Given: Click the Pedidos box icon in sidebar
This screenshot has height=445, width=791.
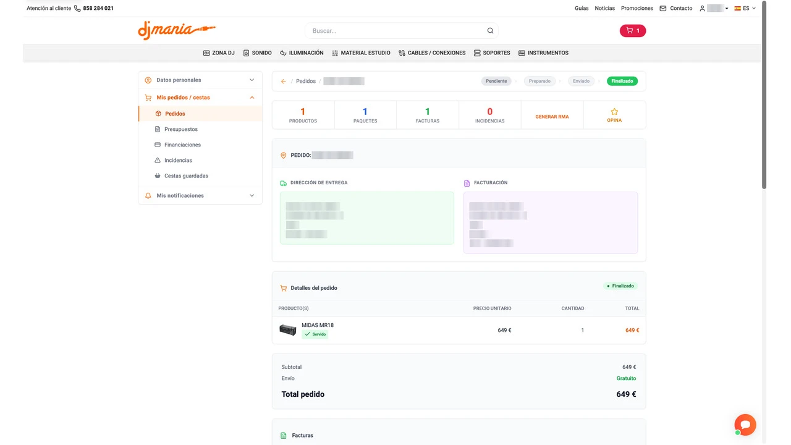Looking at the screenshot, I should (x=158, y=114).
